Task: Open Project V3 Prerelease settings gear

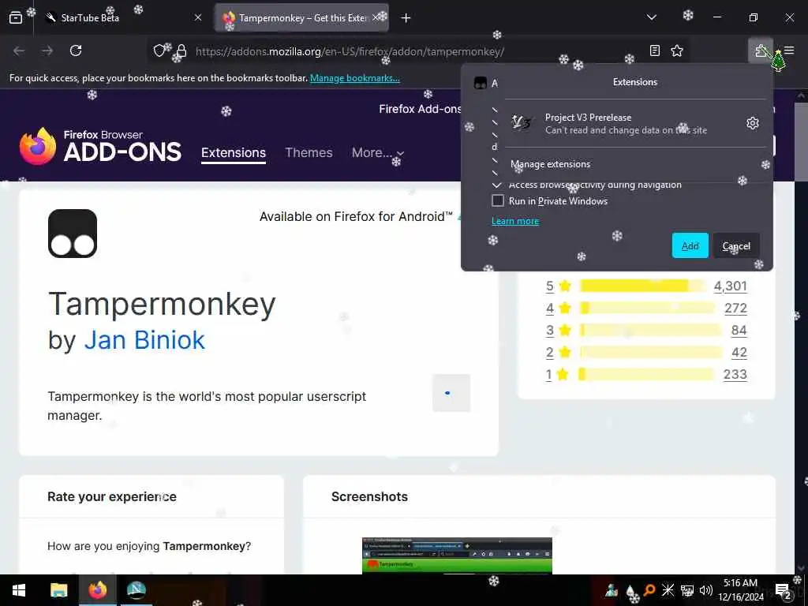Action: point(752,123)
